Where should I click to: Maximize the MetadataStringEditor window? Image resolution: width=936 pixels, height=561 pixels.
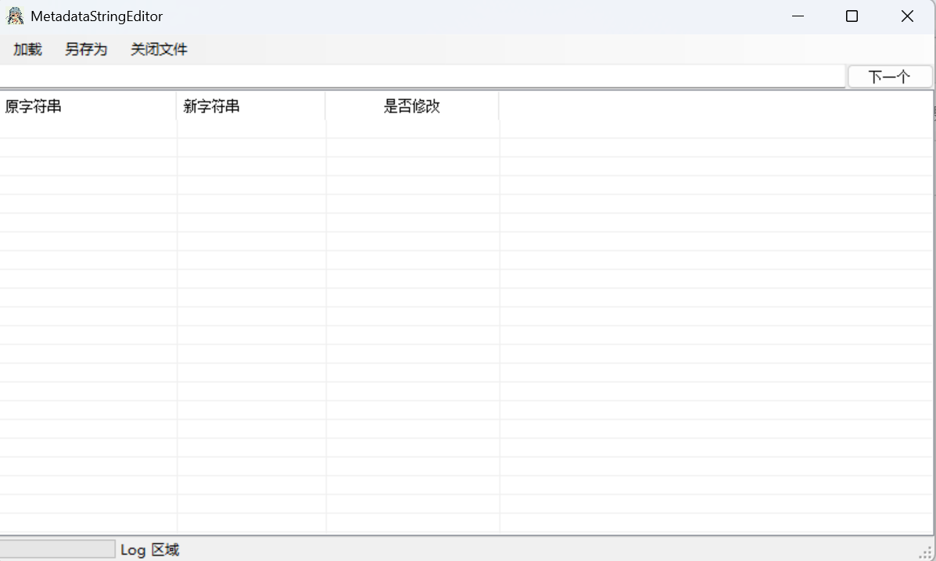[x=852, y=16]
